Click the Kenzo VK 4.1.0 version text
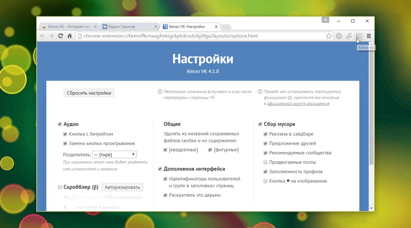Viewport: 411px width, 228px height. pyautogui.click(x=202, y=71)
